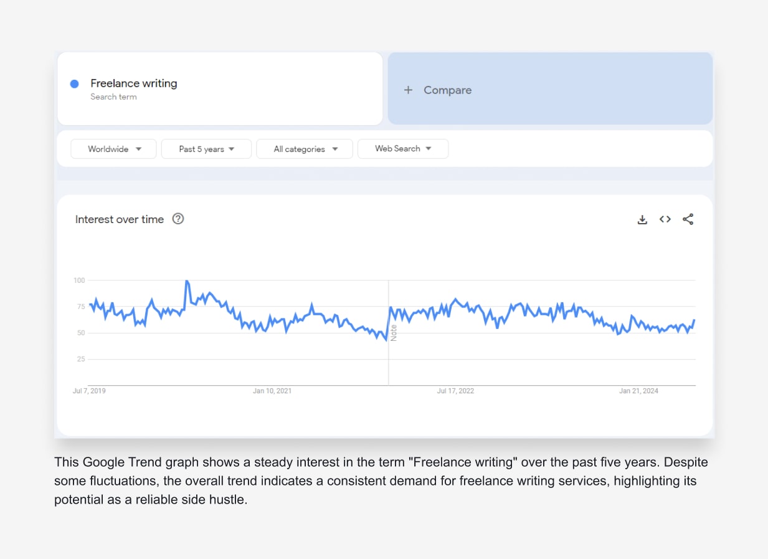Click the Note marker on the chart
This screenshot has height=559, width=768.
tap(394, 333)
